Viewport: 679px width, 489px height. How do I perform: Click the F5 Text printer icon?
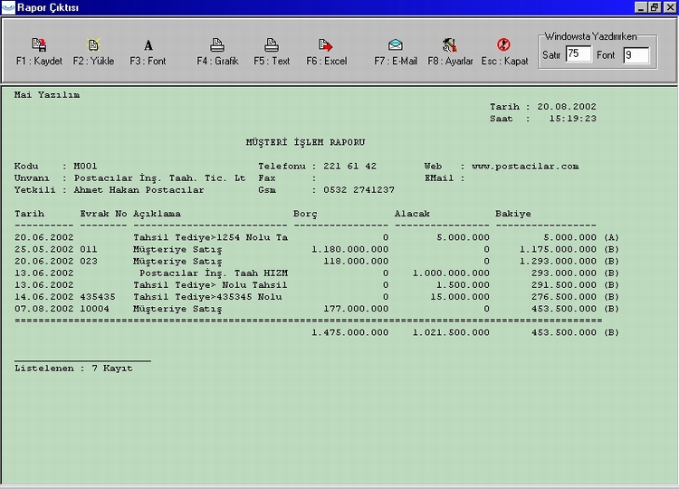(x=272, y=44)
